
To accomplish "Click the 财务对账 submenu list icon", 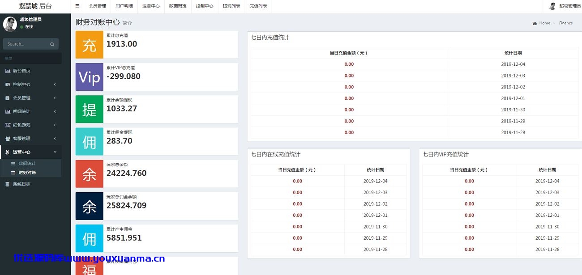I will tap(13, 173).
